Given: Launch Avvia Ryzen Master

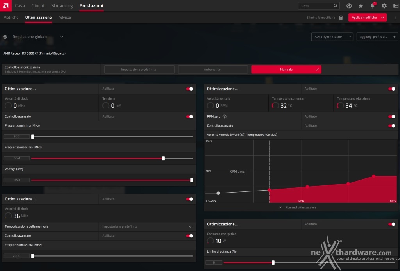Looking at the screenshot, I should click(x=332, y=37).
